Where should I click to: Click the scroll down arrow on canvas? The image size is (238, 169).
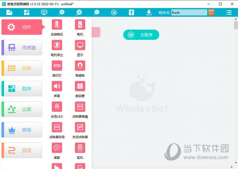[x=236, y=163]
